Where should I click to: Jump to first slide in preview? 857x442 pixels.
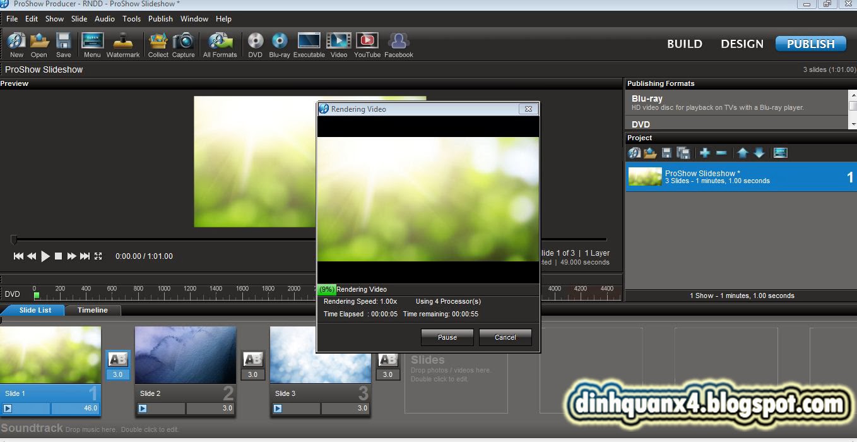click(x=18, y=256)
